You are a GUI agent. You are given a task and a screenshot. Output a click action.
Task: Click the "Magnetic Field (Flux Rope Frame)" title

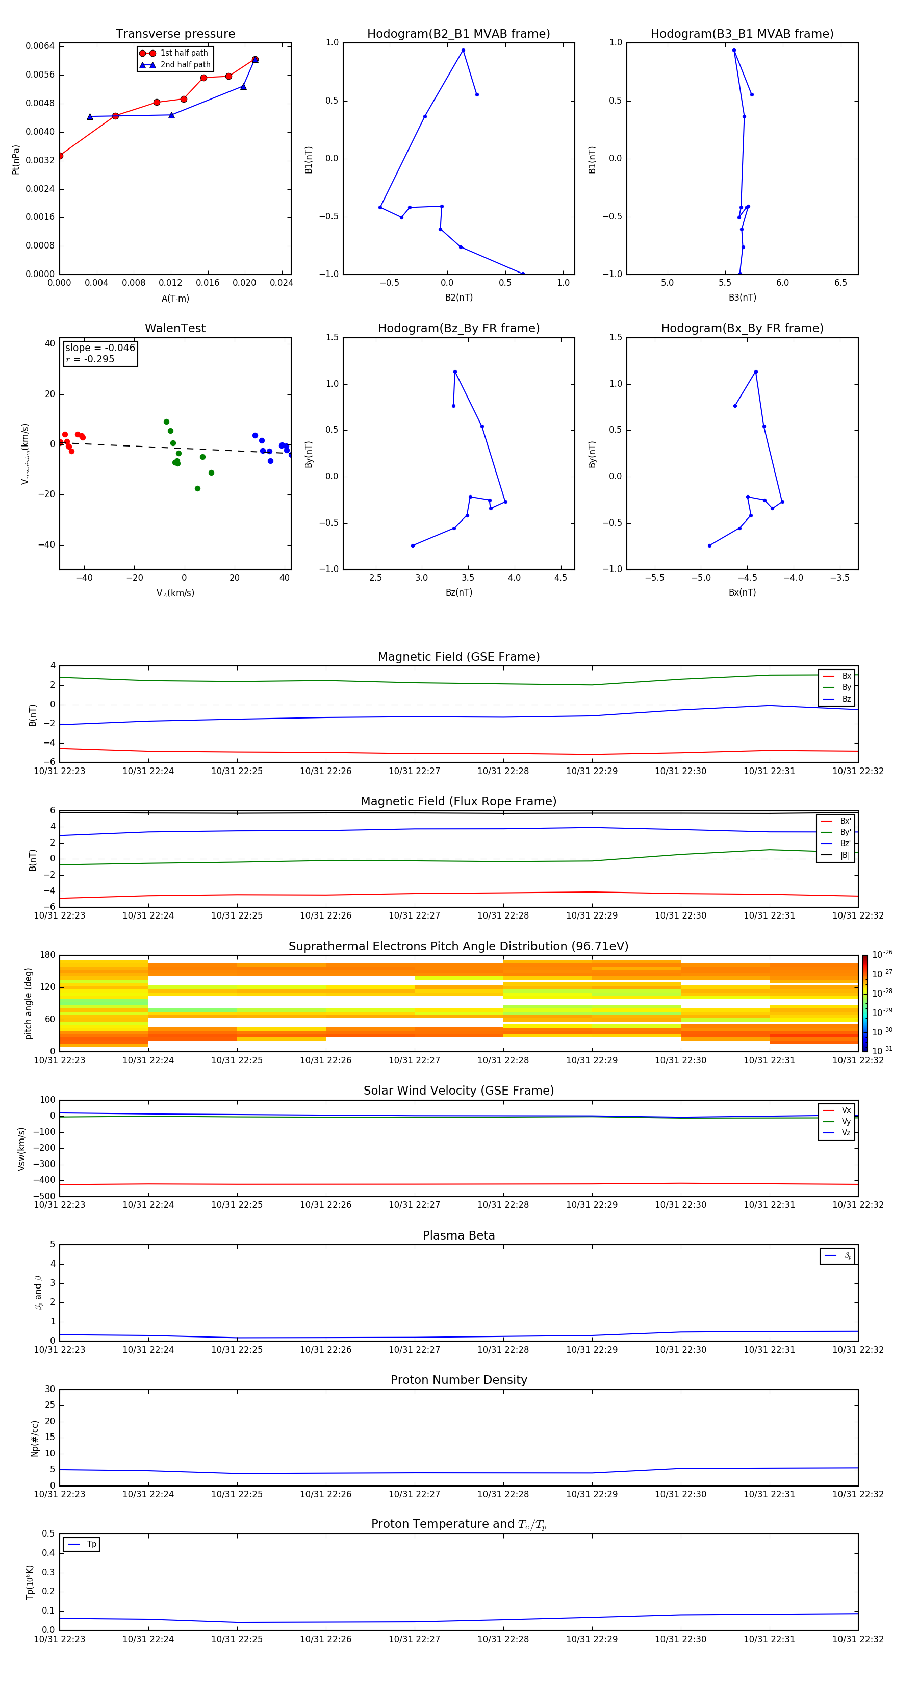tap(458, 802)
